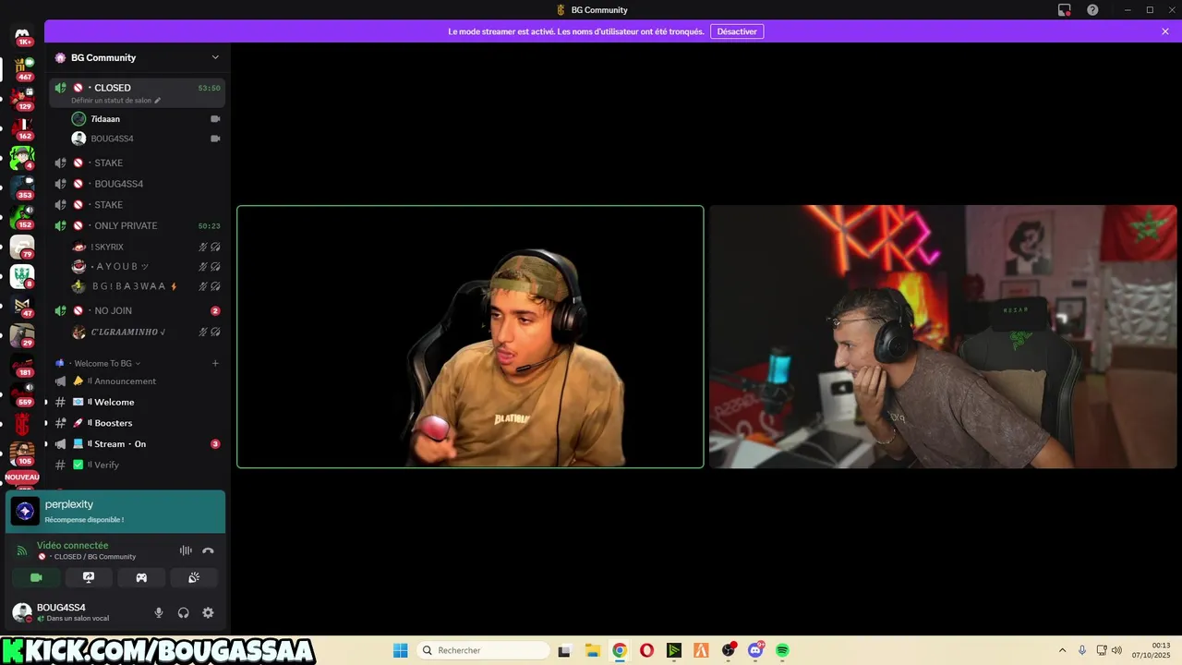Open Discord icon in the taskbar
Viewport: 1182px width, 665px height.
[755, 650]
